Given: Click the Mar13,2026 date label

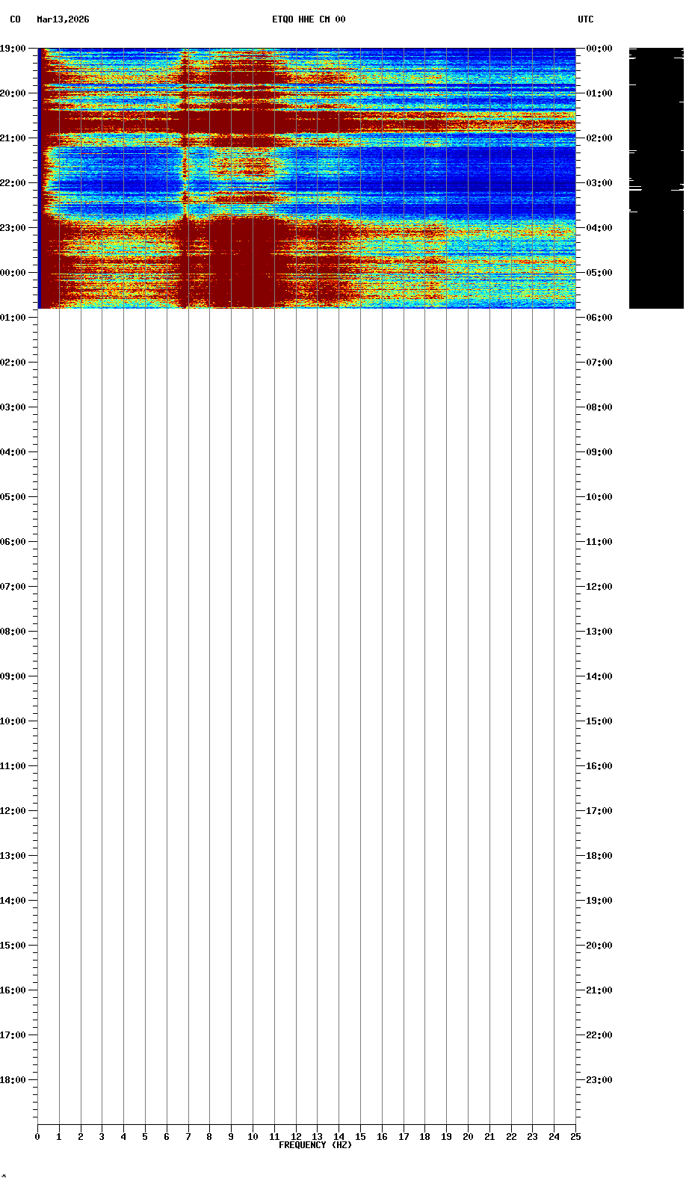Looking at the screenshot, I should click(63, 19).
